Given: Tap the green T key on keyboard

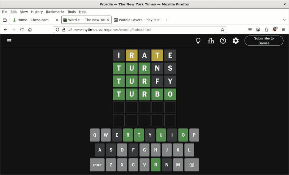Looking at the screenshot, I should click(x=139, y=135).
